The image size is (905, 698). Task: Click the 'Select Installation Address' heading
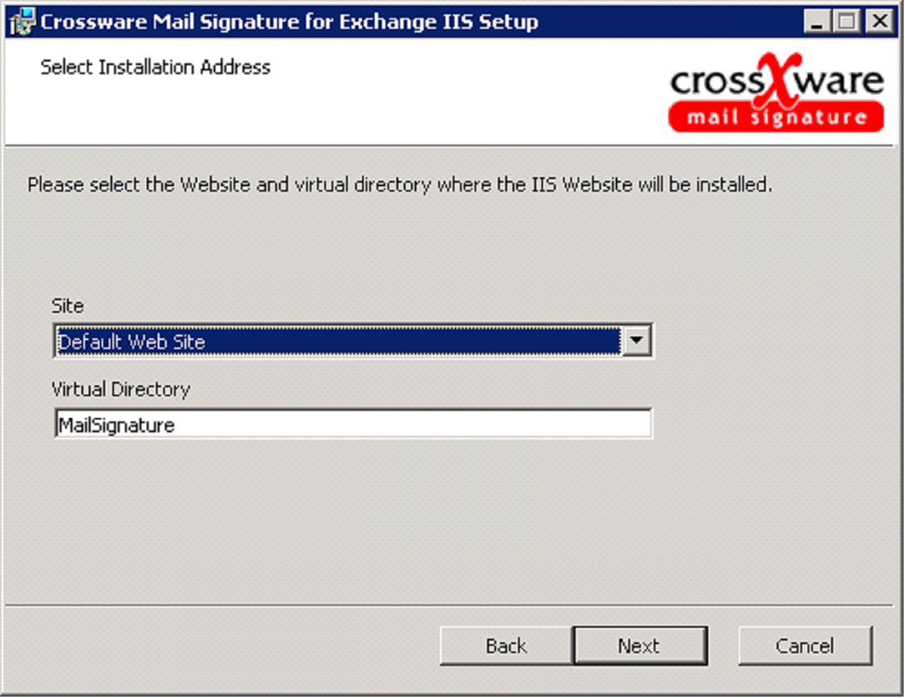pyautogui.click(x=155, y=67)
